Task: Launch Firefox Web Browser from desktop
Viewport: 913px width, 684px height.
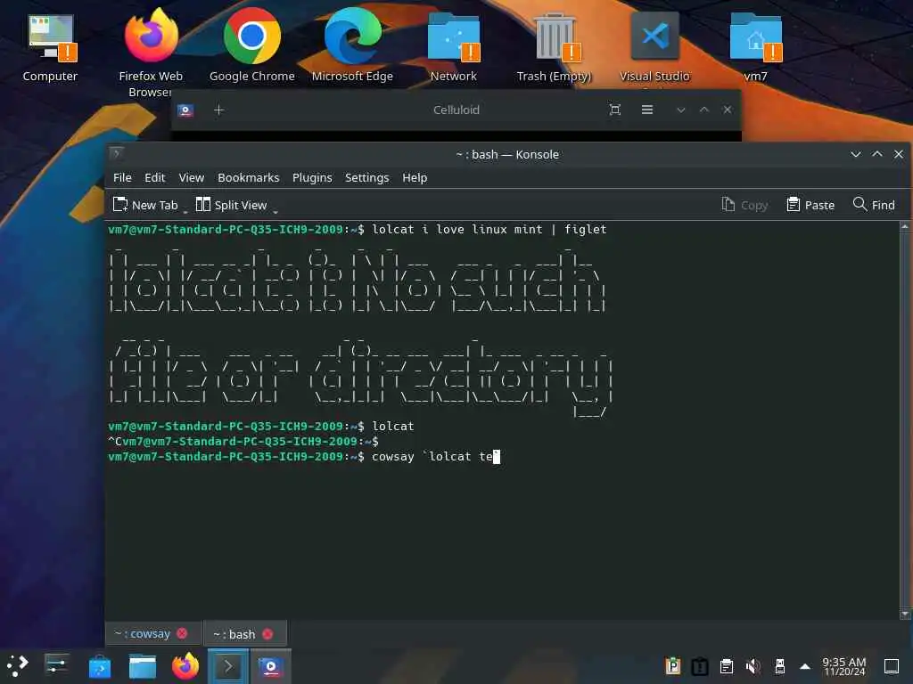Action: (x=151, y=53)
